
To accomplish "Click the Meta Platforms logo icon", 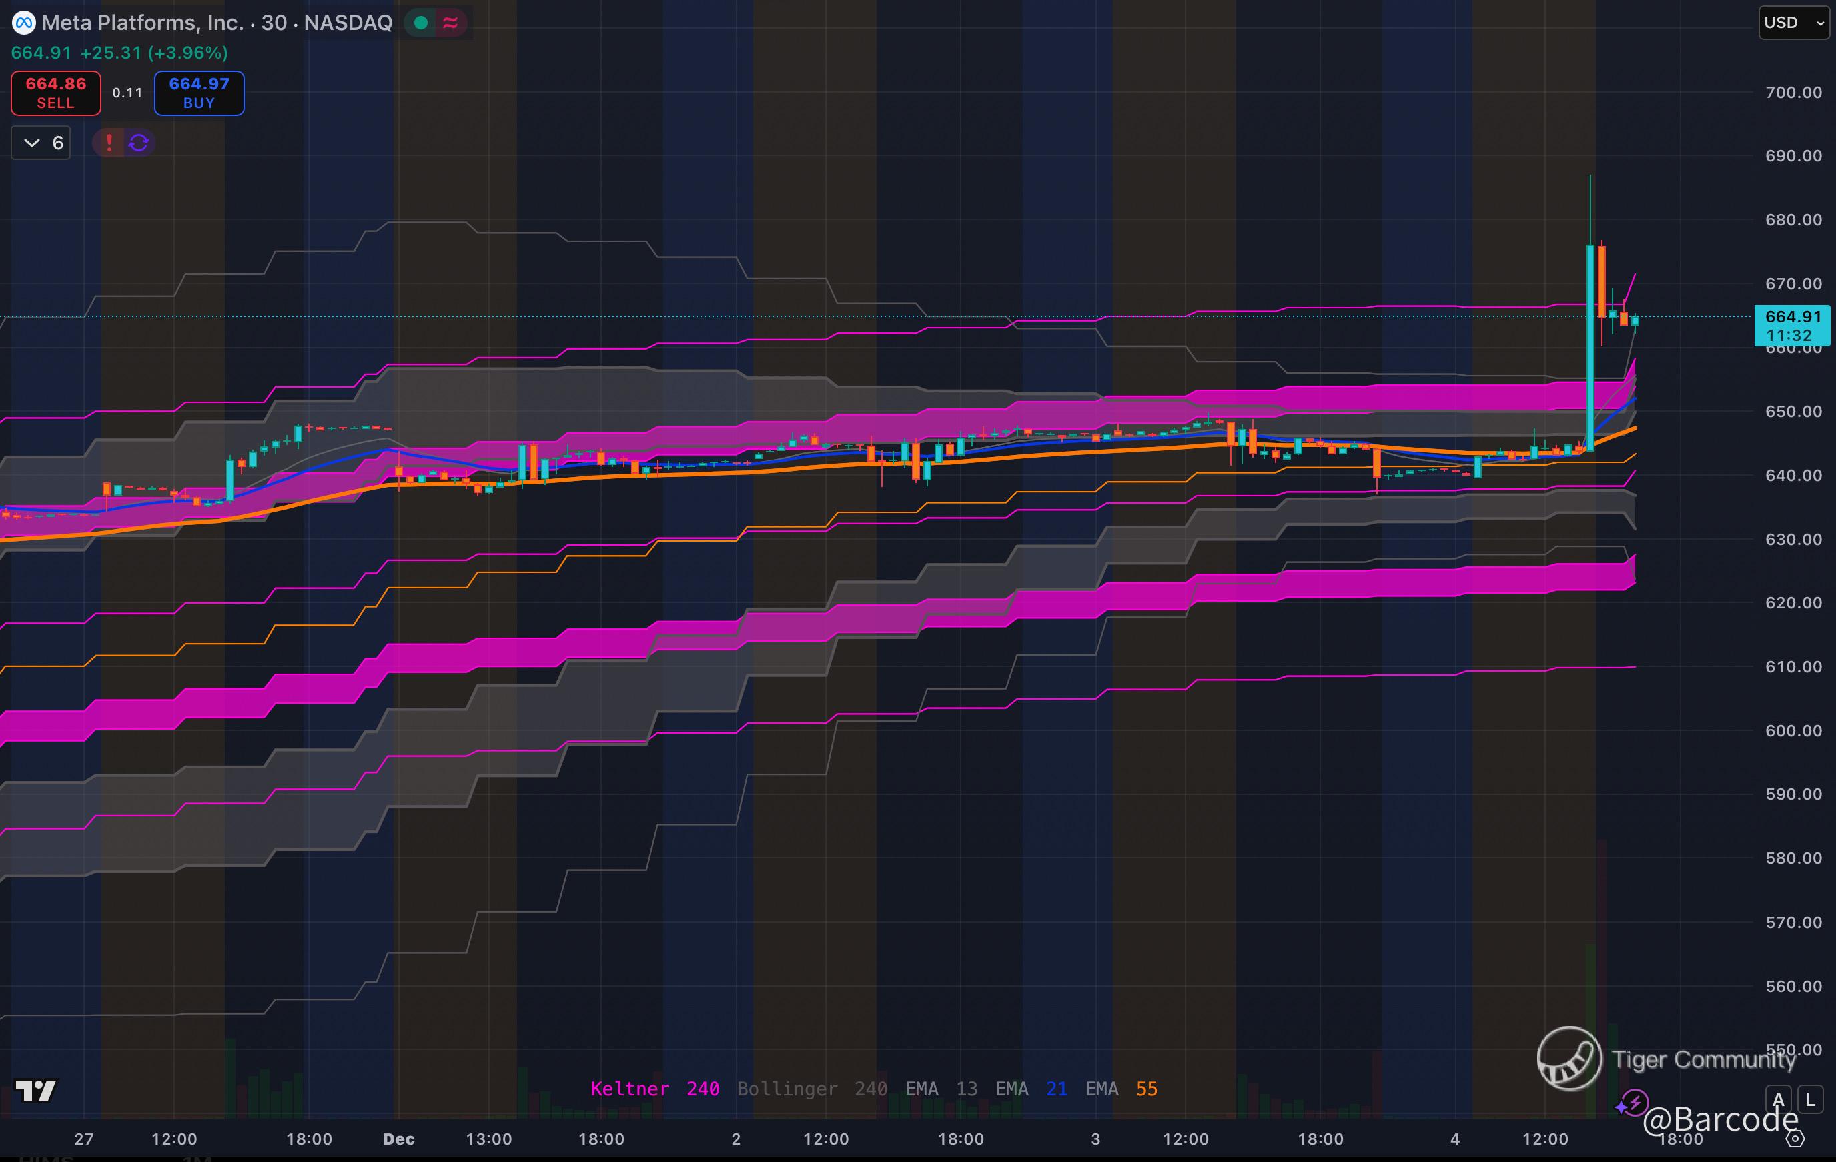I will [23, 23].
